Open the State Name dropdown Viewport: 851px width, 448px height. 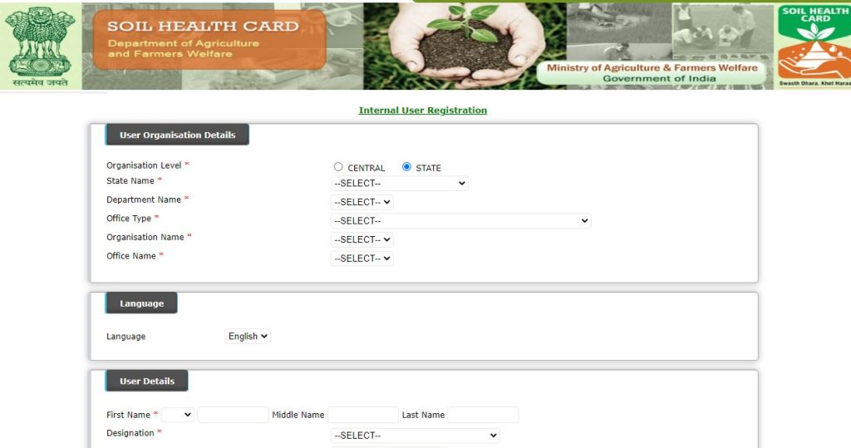tap(400, 184)
